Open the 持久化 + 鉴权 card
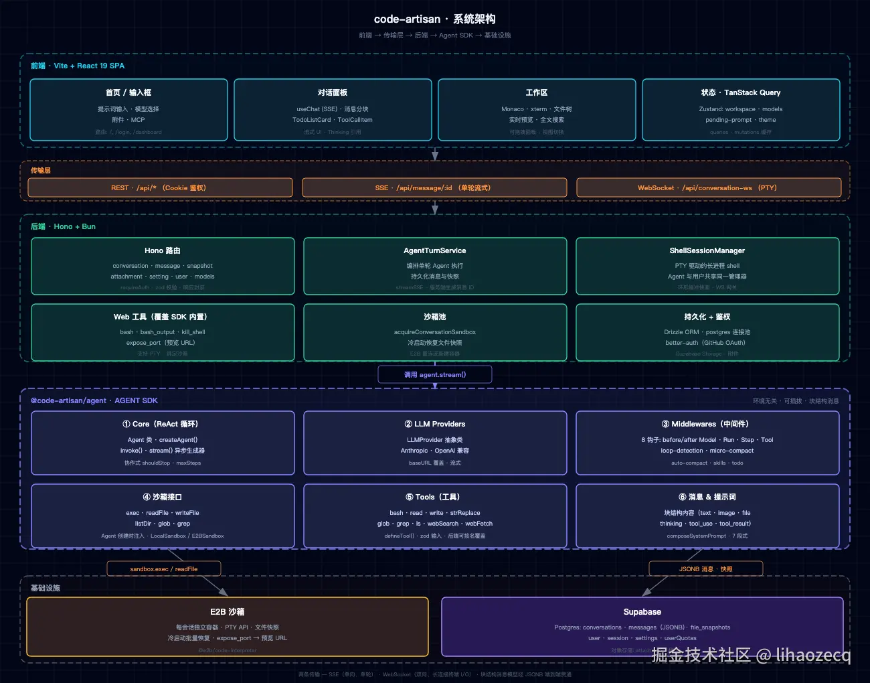 click(x=707, y=332)
